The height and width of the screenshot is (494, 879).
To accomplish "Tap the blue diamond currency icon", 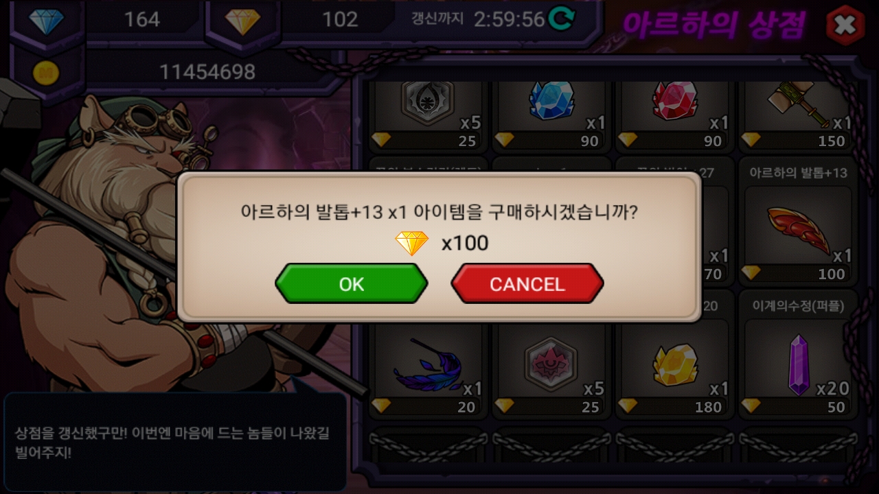I will coord(47,21).
